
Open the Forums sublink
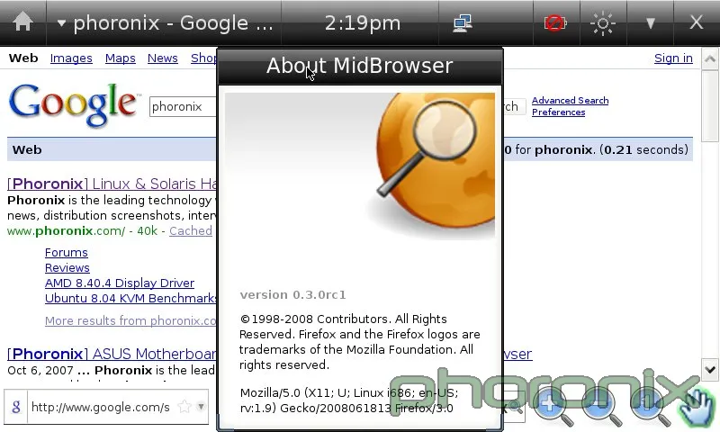[x=66, y=253]
